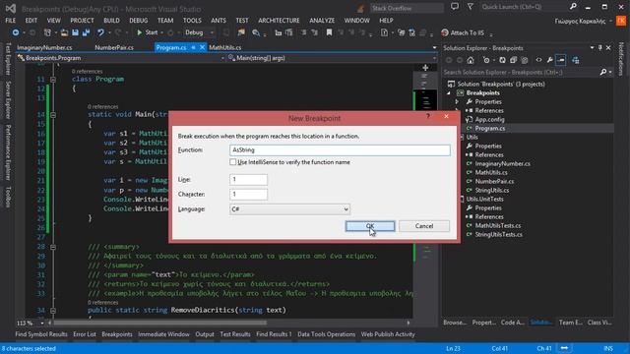Click the filter funnel icon in title bar
Viewport: 630px width, 354px height.
(471, 7)
